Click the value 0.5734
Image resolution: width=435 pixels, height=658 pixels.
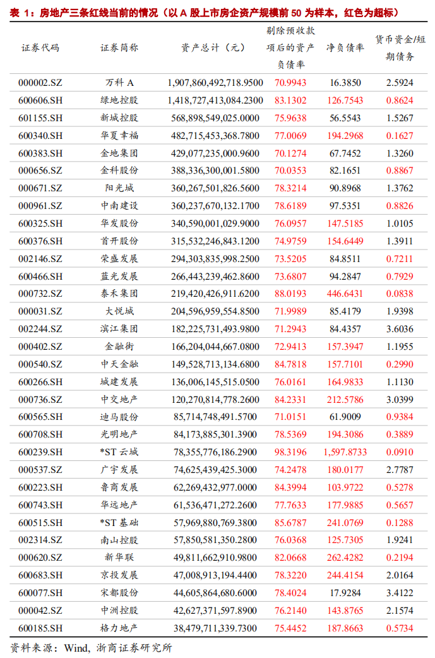pyautogui.click(x=400, y=628)
